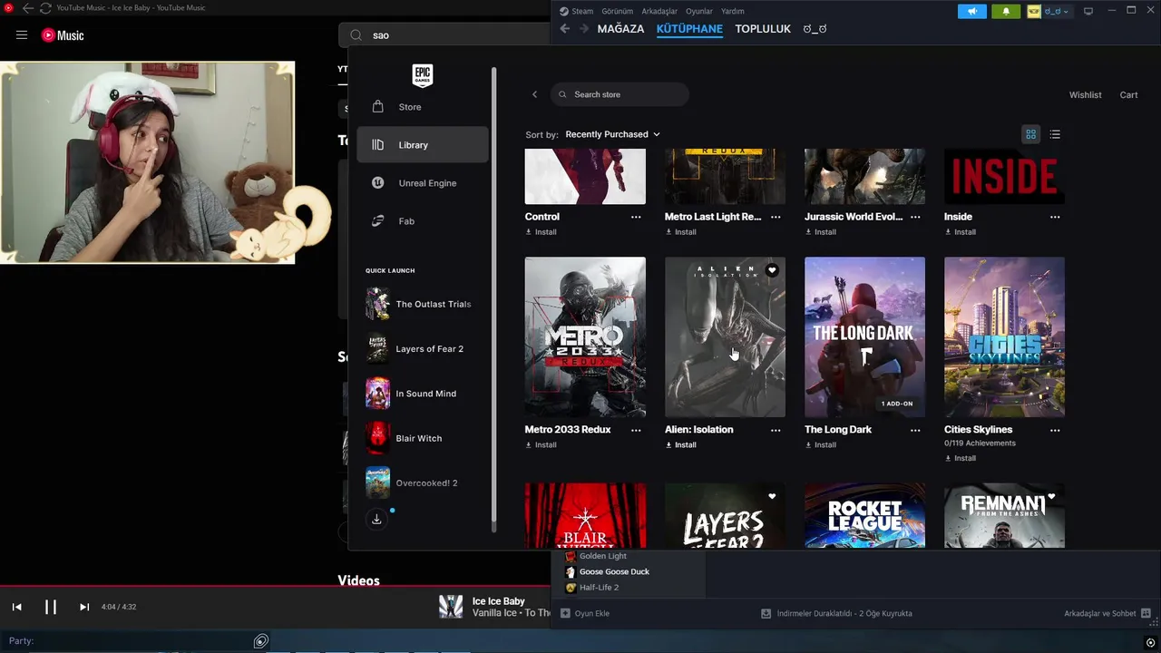
Task: Open Store in the Epic Games sidebar
Action: (x=423, y=107)
